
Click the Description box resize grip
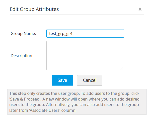click(x=122, y=68)
